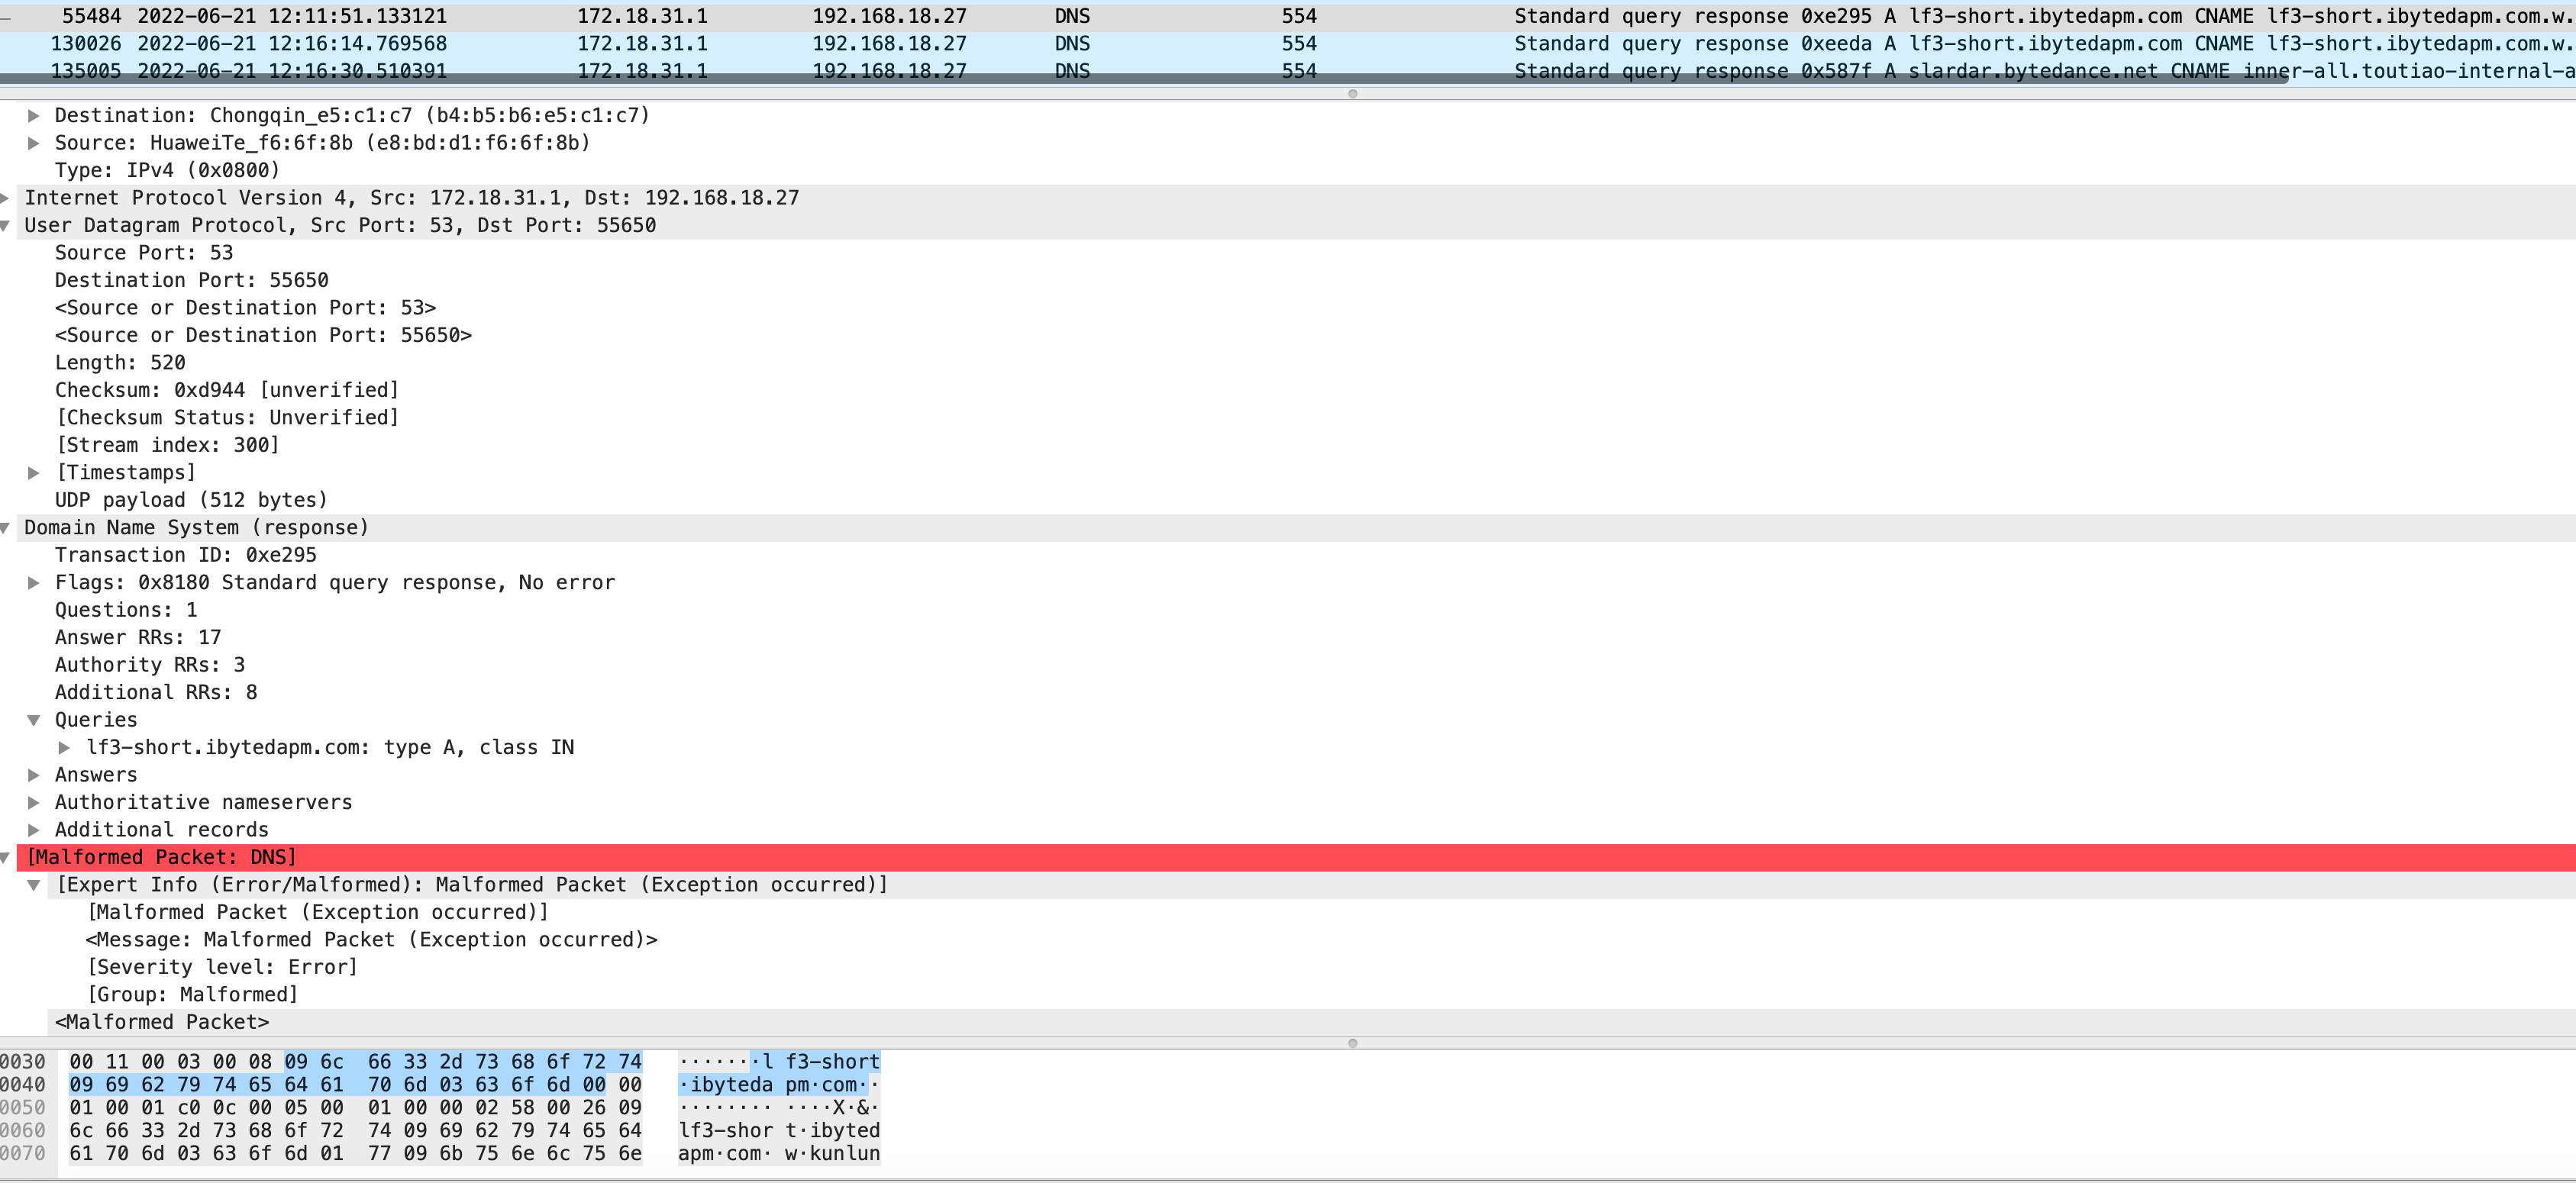The image size is (2576, 1183).
Task: Expand the lf3-short.ibytedapm.com query entry
Action: [64, 748]
